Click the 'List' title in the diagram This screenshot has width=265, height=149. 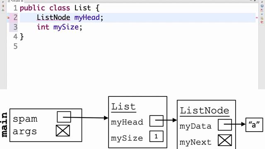coord(123,107)
